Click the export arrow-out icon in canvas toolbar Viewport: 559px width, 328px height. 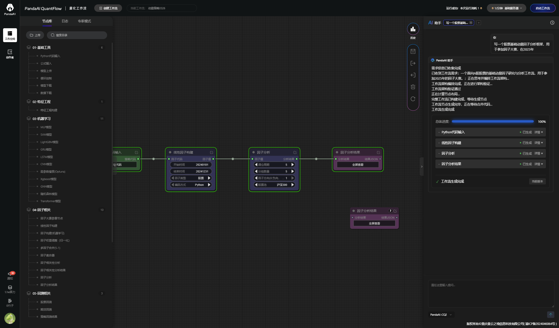point(413,63)
